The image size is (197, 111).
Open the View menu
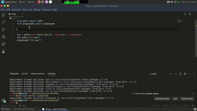(x=25, y=10)
